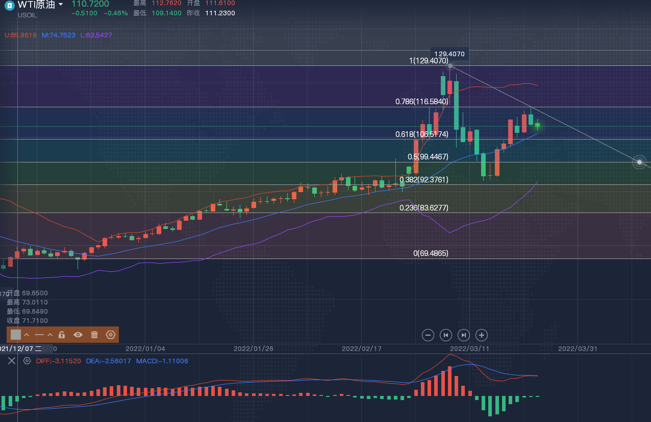Close the MACD indicator panel
Screen dimensions: 651x422
pyautogui.click(x=12, y=361)
